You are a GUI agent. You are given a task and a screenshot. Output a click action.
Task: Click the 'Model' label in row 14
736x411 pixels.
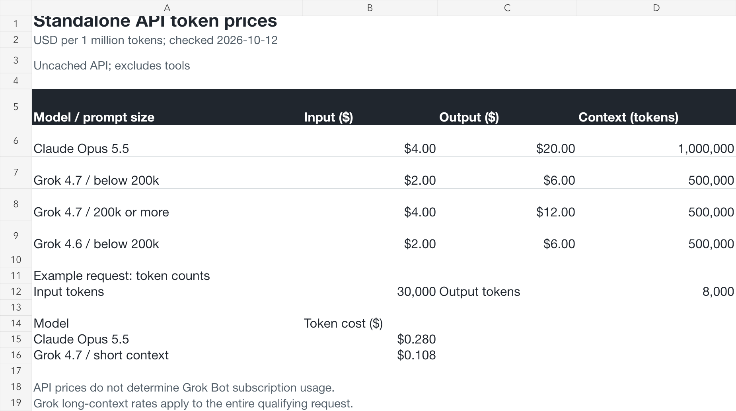(x=167, y=324)
